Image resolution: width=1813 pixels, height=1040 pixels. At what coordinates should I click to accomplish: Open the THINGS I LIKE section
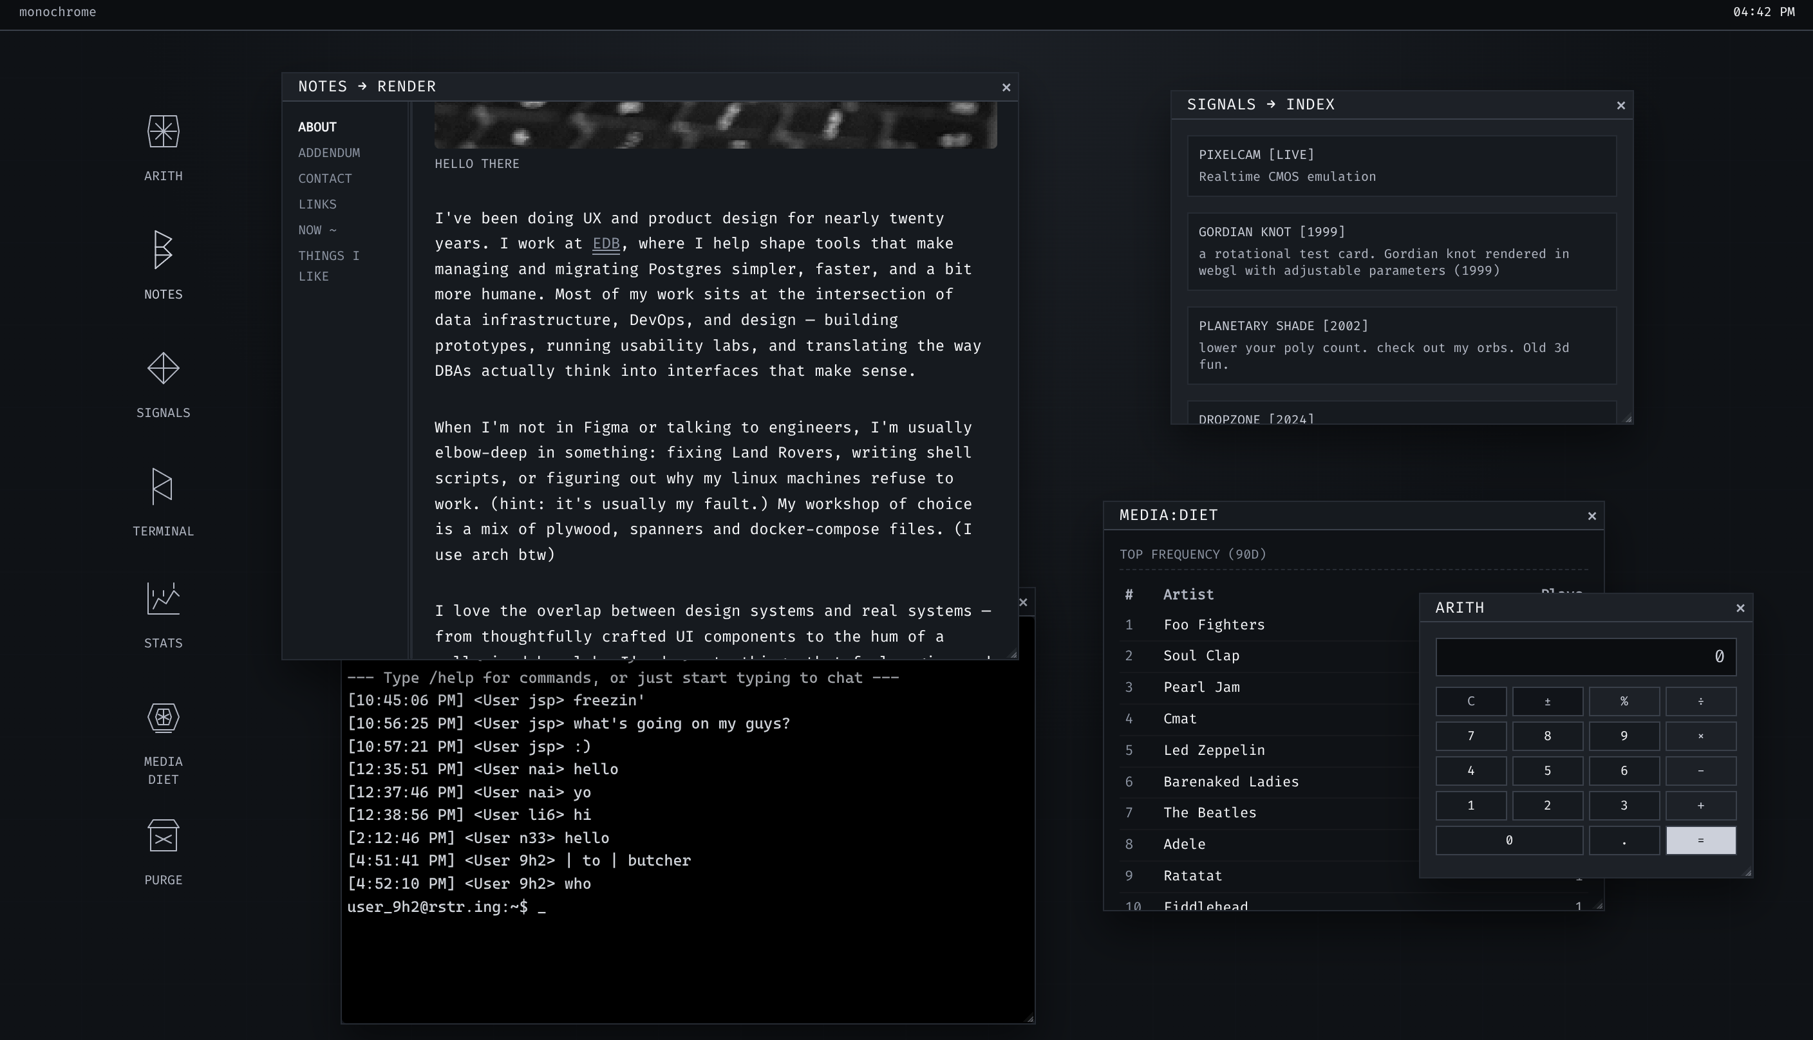(x=328, y=266)
